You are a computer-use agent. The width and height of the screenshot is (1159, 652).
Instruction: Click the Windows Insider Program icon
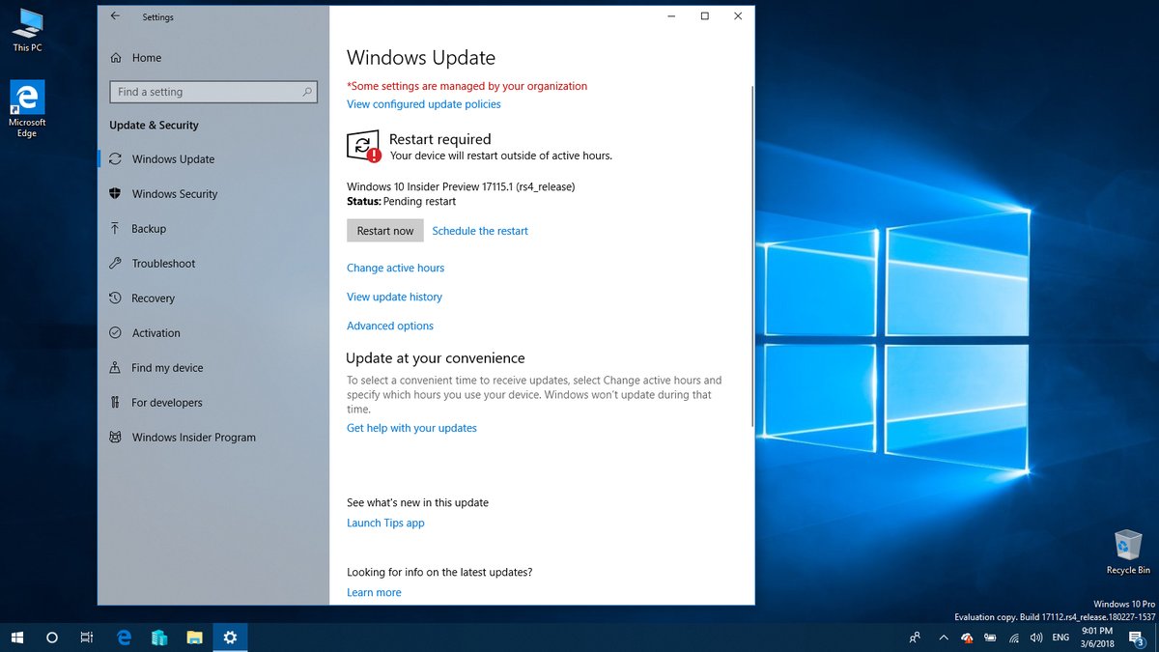coord(116,437)
